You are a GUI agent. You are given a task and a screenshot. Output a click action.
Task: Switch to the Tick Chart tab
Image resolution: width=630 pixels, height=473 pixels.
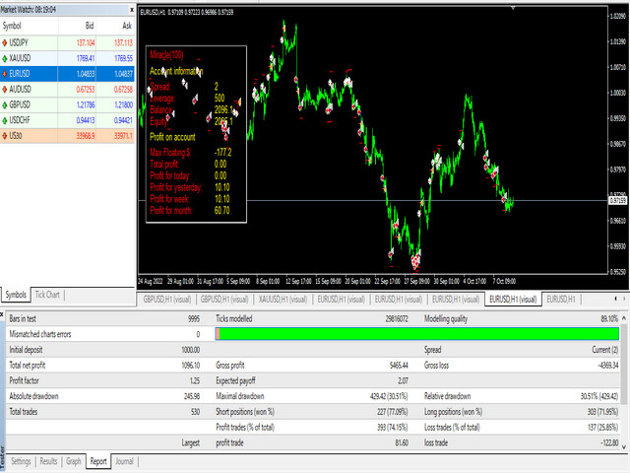pyautogui.click(x=48, y=295)
